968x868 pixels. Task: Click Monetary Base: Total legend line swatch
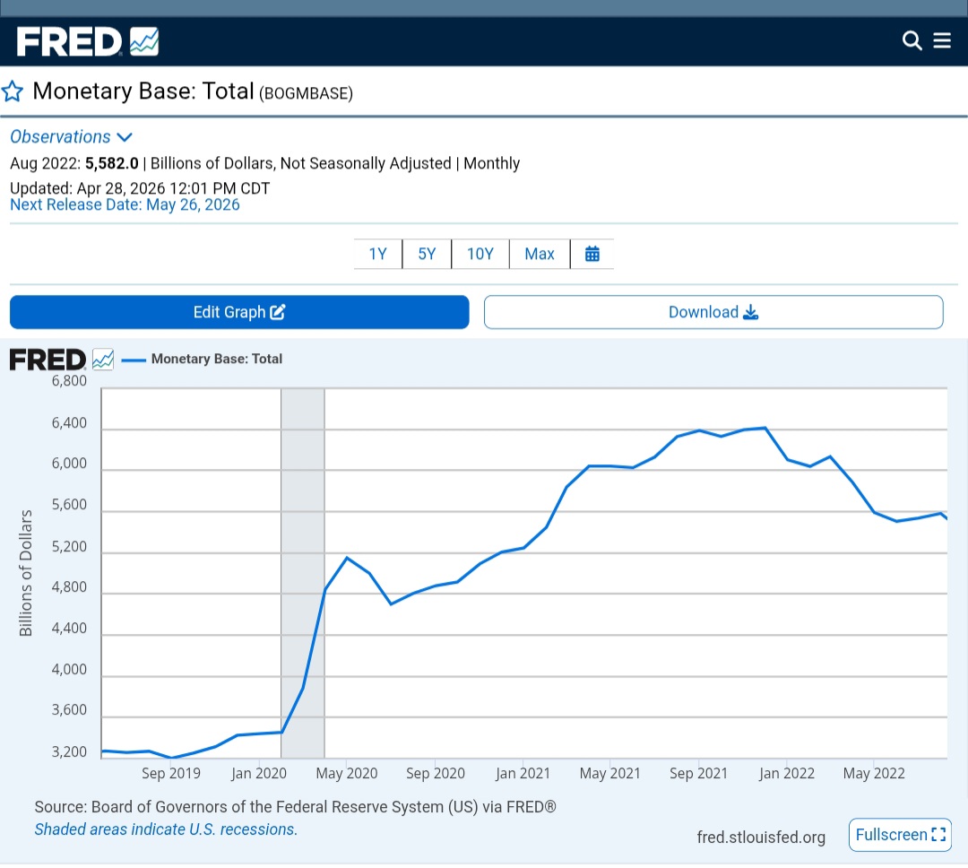[x=134, y=360]
